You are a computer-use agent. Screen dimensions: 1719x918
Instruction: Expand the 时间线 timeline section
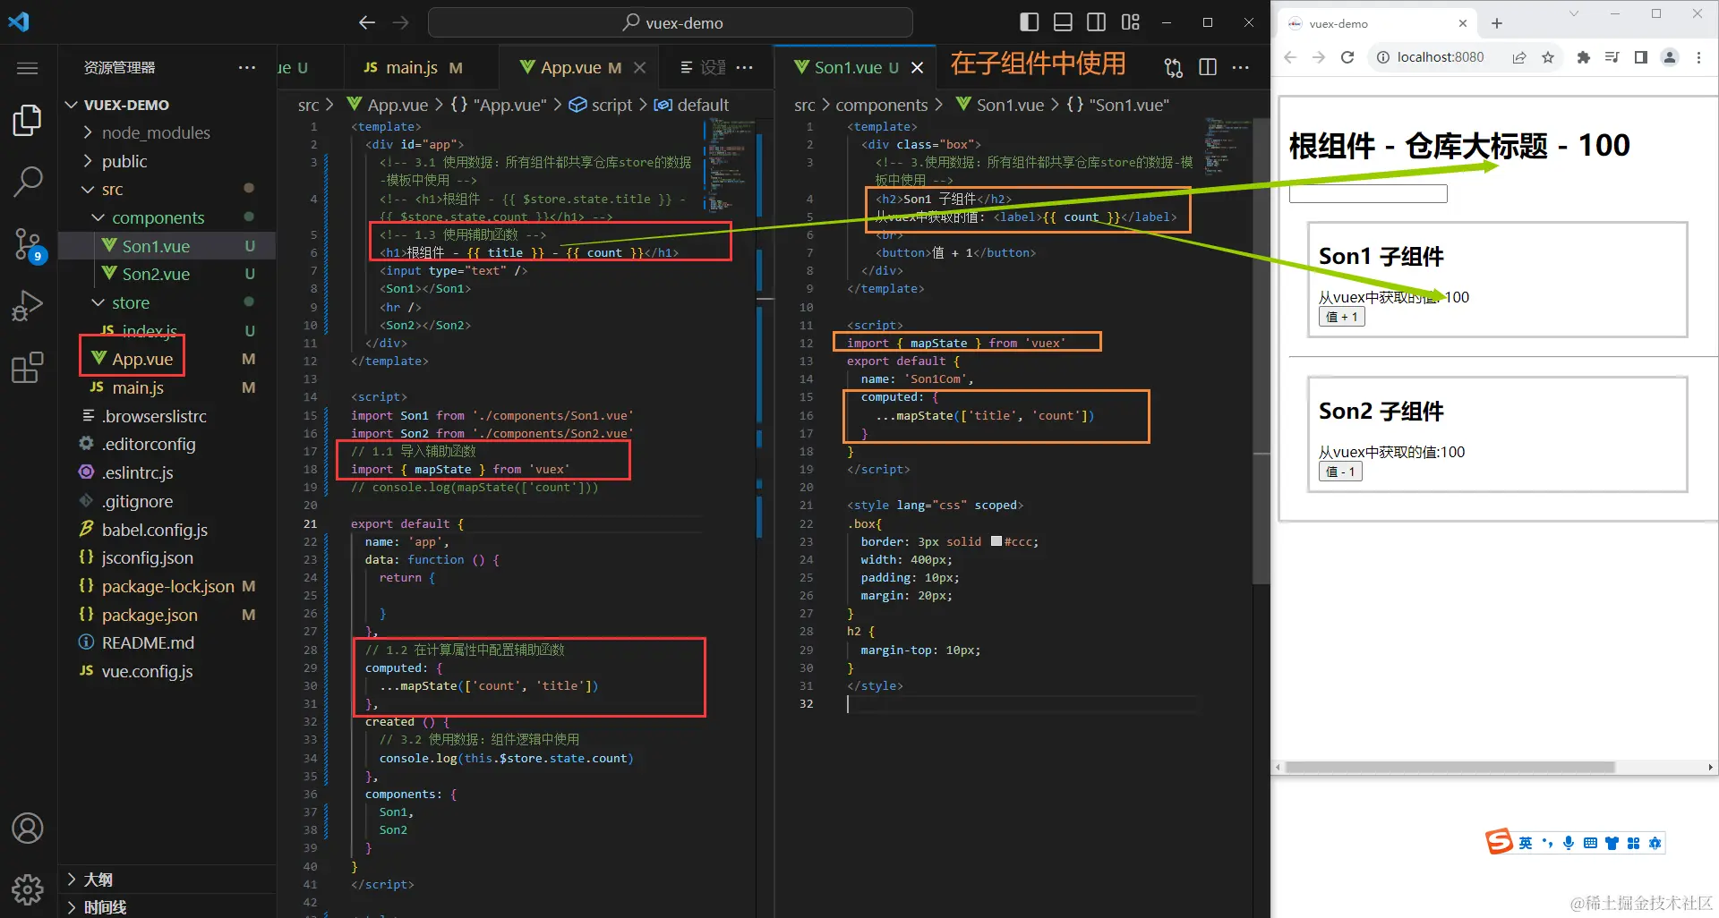tap(105, 906)
